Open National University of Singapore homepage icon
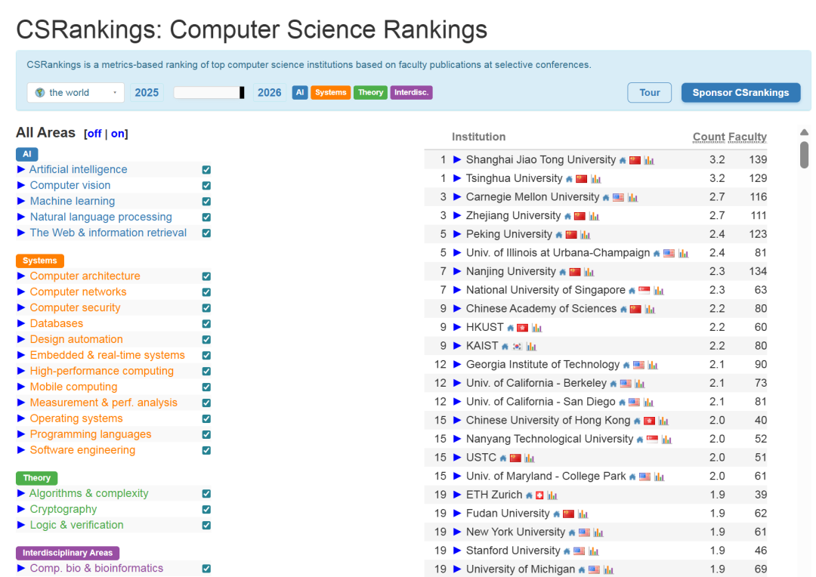 click(x=632, y=291)
